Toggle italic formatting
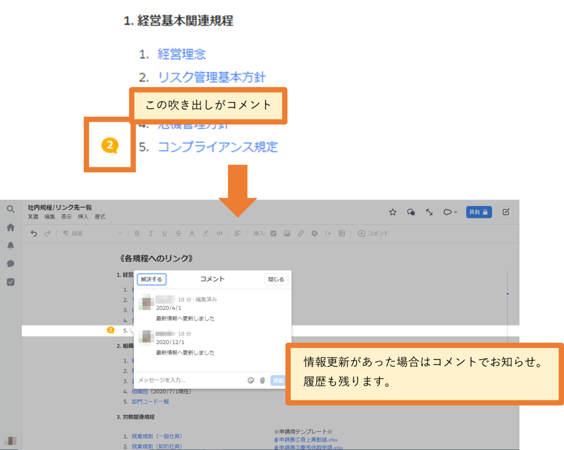The width and height of the screenshot is (564, 450). (x=151, y=234)
